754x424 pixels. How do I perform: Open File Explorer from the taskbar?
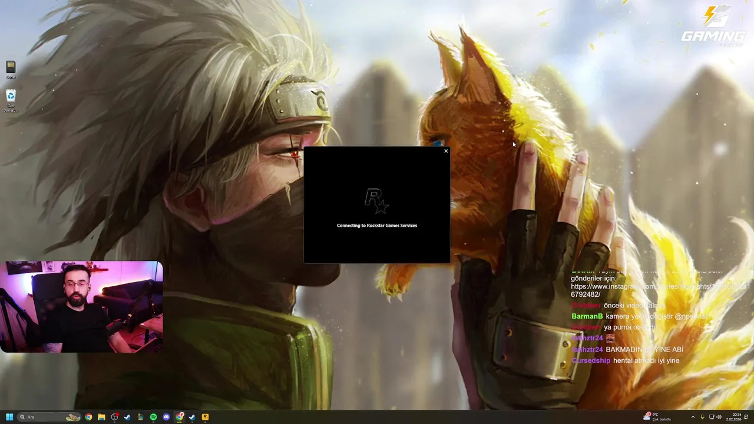101,417
